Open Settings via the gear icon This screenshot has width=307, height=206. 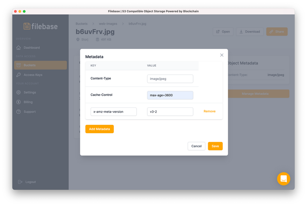tap(19, 92)
